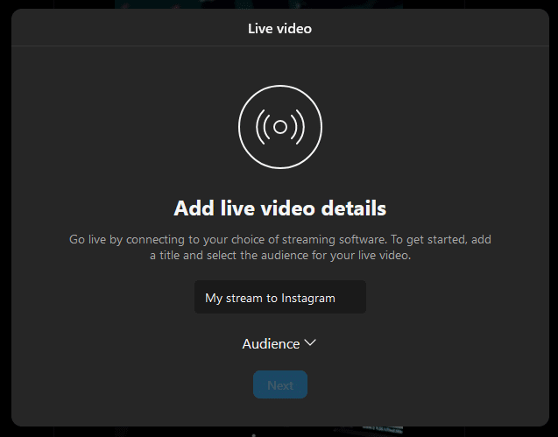The height and width of the screenshot is (437, 558).
Task: Click the right signal waves of the broadcast icon
Action: click(299, 127)
